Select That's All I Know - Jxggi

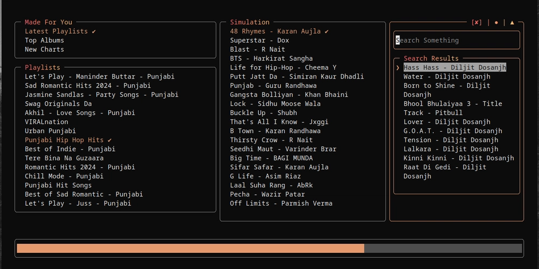click(279, 122)
